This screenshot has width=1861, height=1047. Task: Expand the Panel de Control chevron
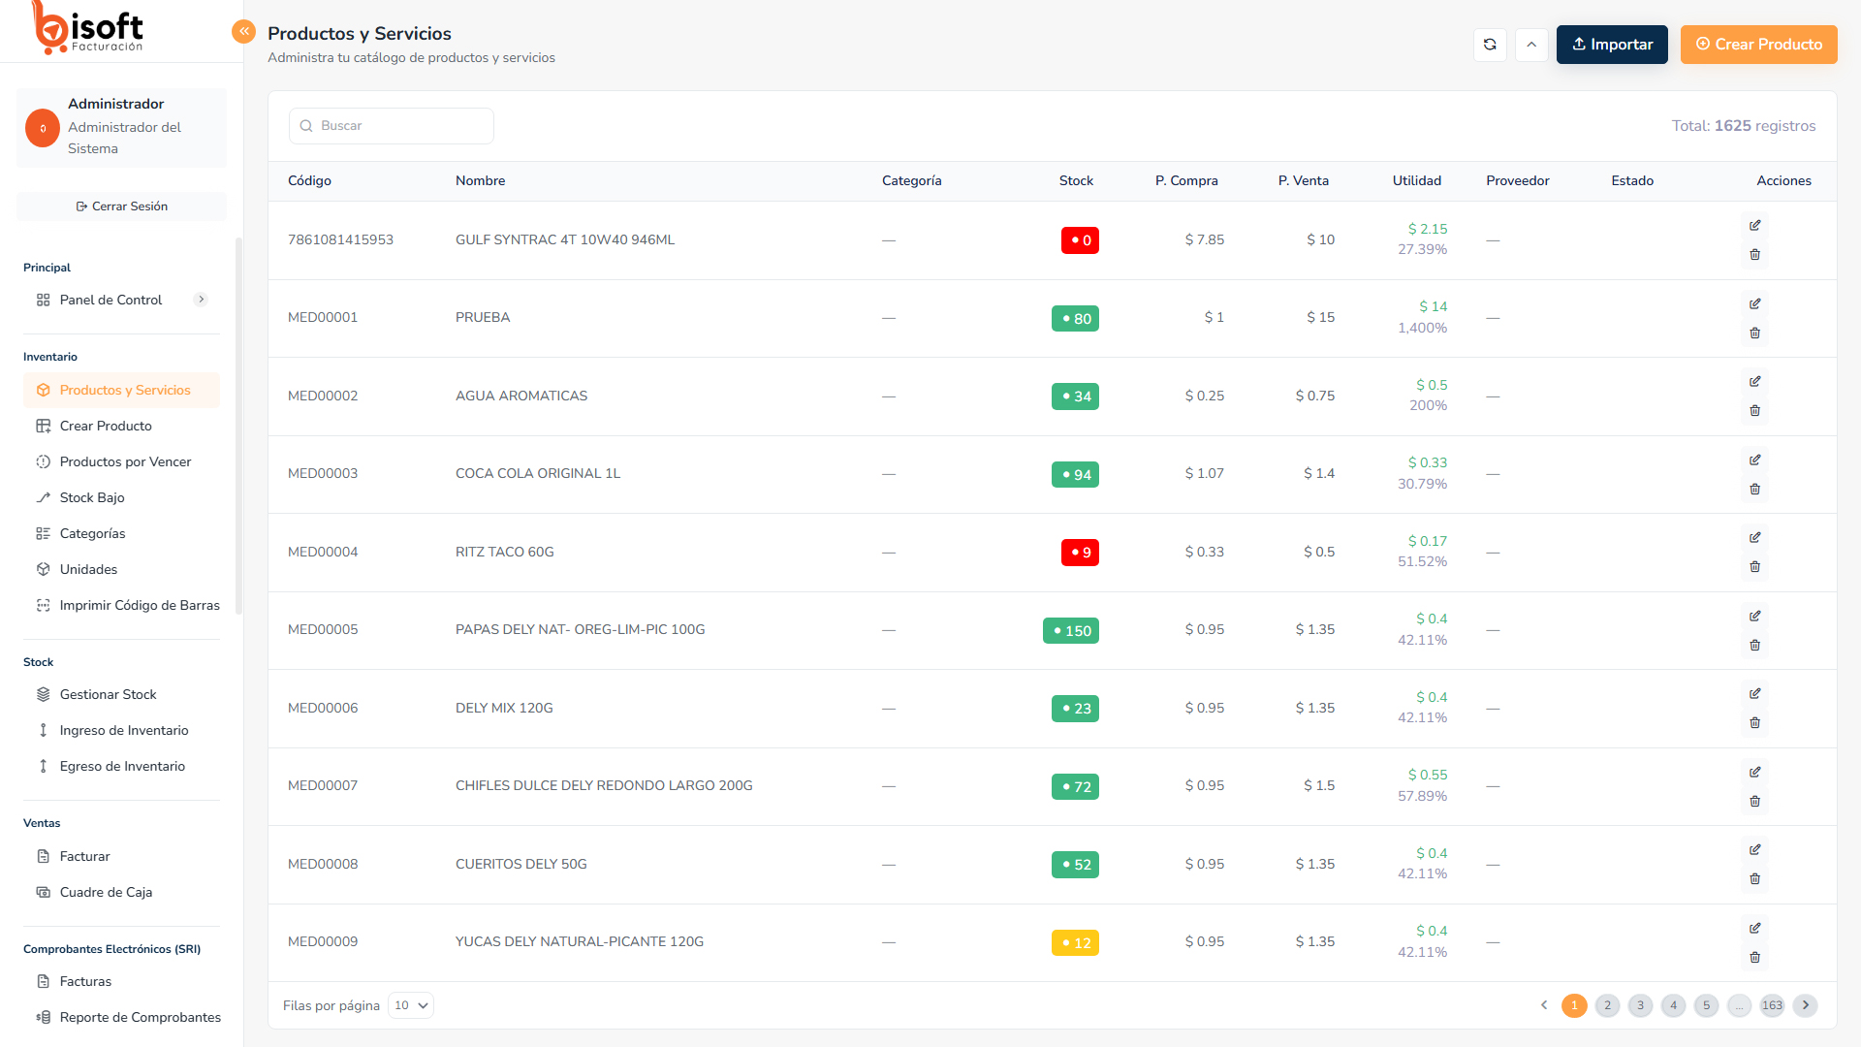click(x=201, y=300)
